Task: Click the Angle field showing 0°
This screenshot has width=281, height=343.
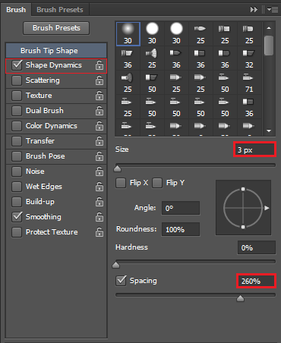Action: 181,208
